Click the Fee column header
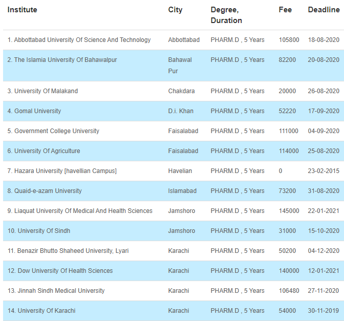This screenshot has width=344, height=321. tap(285, 10)
